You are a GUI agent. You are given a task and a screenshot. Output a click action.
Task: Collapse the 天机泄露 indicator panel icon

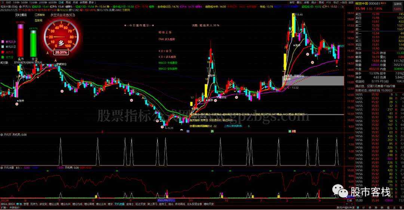point(1,167)
